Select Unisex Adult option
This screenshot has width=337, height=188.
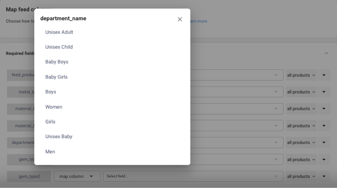tap(59, 32)
